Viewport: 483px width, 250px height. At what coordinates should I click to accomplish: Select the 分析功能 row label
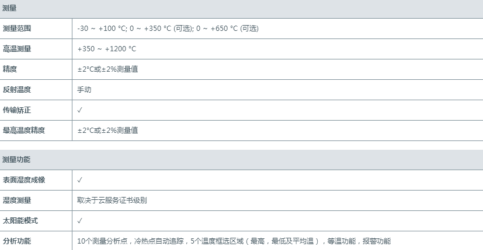tap(17, 241)
